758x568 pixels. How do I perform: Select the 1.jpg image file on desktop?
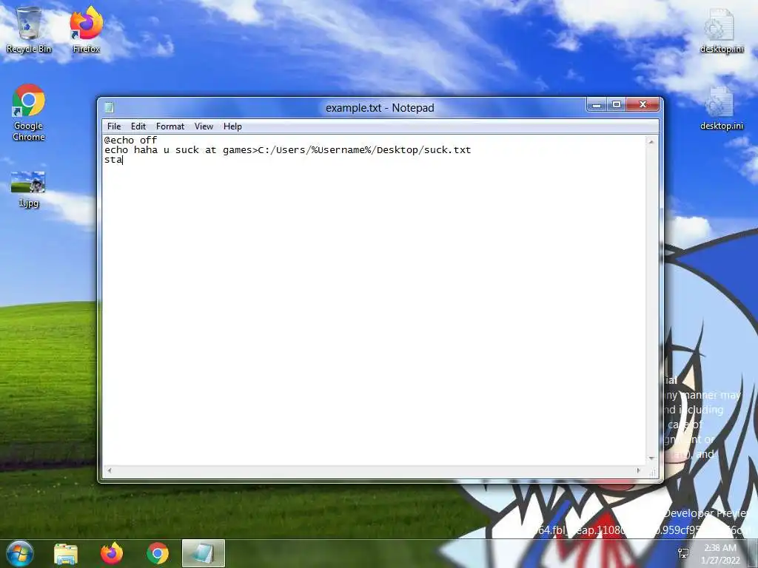[28, 189]
